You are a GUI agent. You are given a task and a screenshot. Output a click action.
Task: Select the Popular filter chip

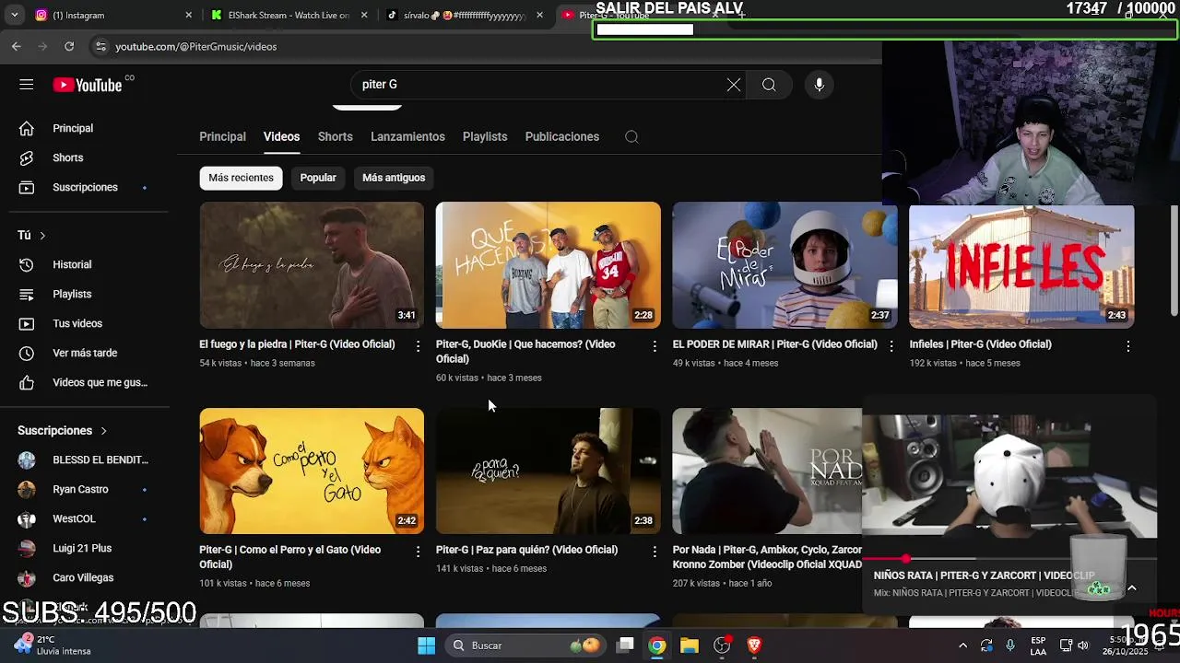point(318,178)
